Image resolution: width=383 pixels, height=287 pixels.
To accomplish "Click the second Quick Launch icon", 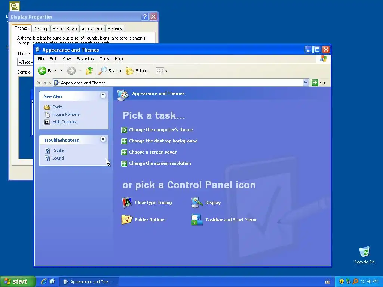I will point(52,282).
